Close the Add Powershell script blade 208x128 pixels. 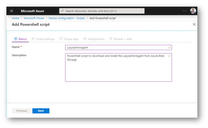pos(194,24)
